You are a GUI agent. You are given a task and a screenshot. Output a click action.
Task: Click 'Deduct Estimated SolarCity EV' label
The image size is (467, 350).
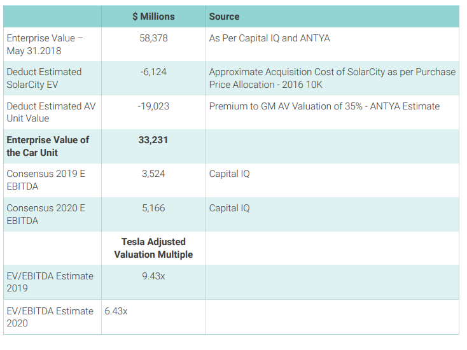pos(44,78)
